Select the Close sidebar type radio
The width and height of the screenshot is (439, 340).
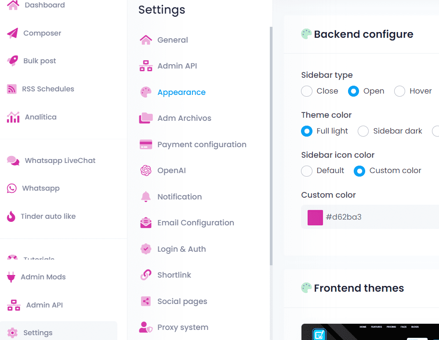[307, 91]
